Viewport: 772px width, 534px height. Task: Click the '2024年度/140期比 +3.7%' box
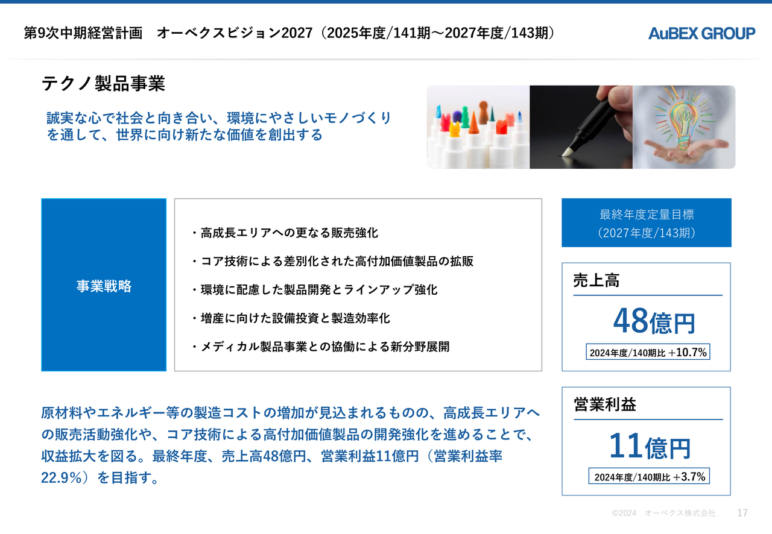[x=649, y=476]
